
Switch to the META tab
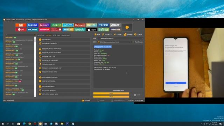[54, 35]
